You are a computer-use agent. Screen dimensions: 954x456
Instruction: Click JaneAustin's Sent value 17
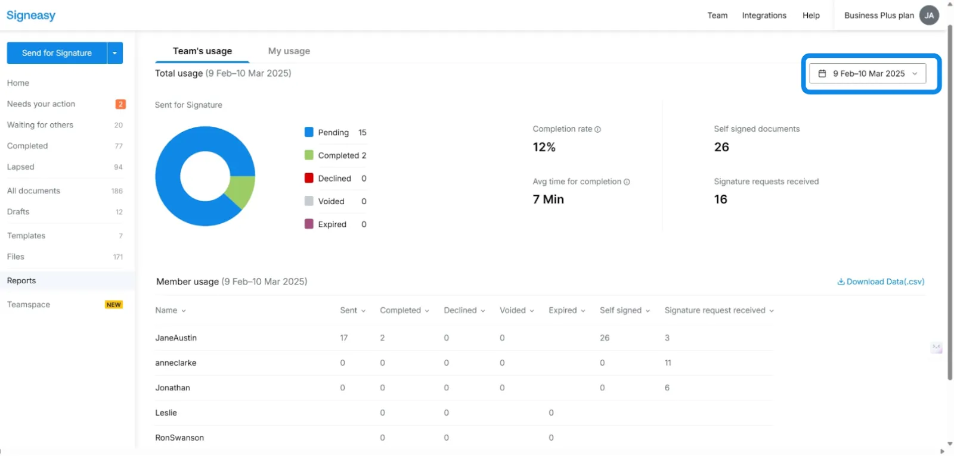pos(344,338)
